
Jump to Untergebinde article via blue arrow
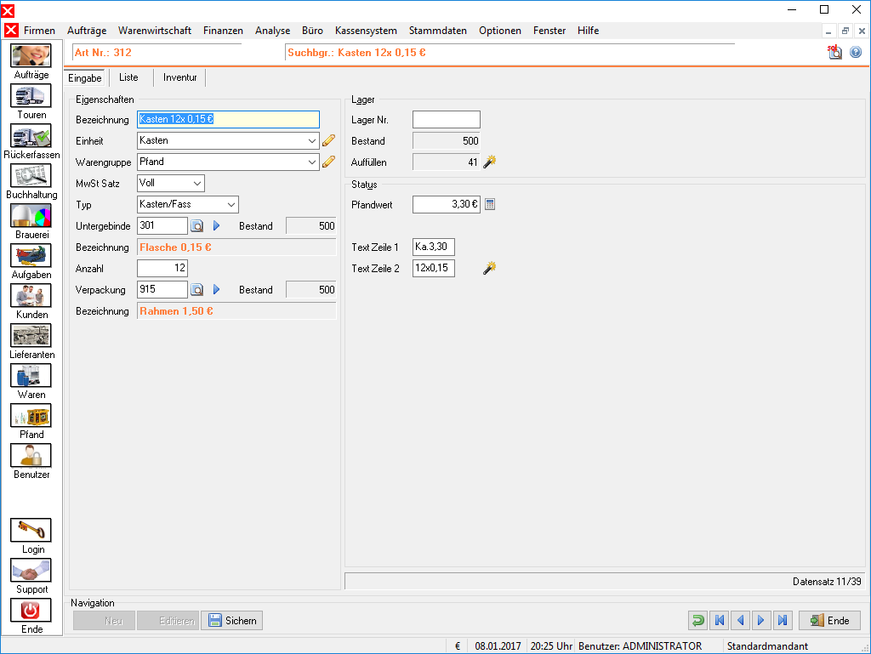pos(217,226)
